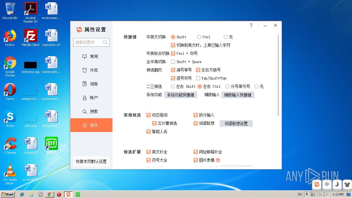Open FileZilla Client desktop shortcut
The height and width of the screenshot is (198, 352).
pos(31,38)
